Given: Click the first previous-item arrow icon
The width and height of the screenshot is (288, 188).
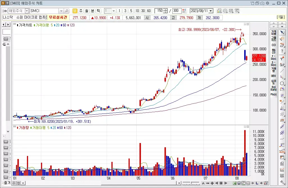Looking at the screenshot, I should coord(5,11).
